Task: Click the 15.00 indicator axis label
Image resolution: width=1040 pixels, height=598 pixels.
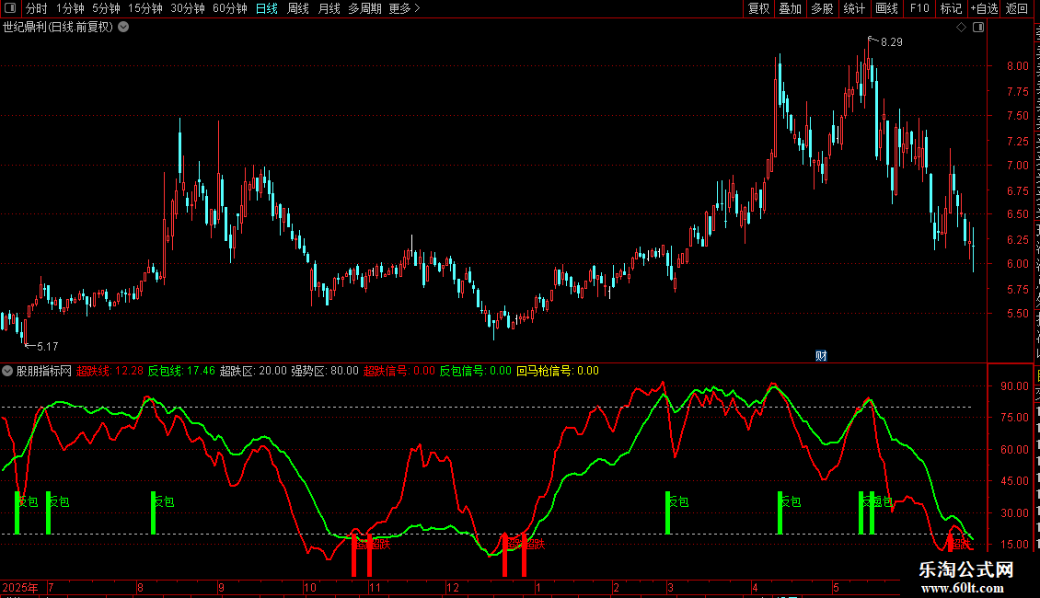Action: coord(1015,545)
